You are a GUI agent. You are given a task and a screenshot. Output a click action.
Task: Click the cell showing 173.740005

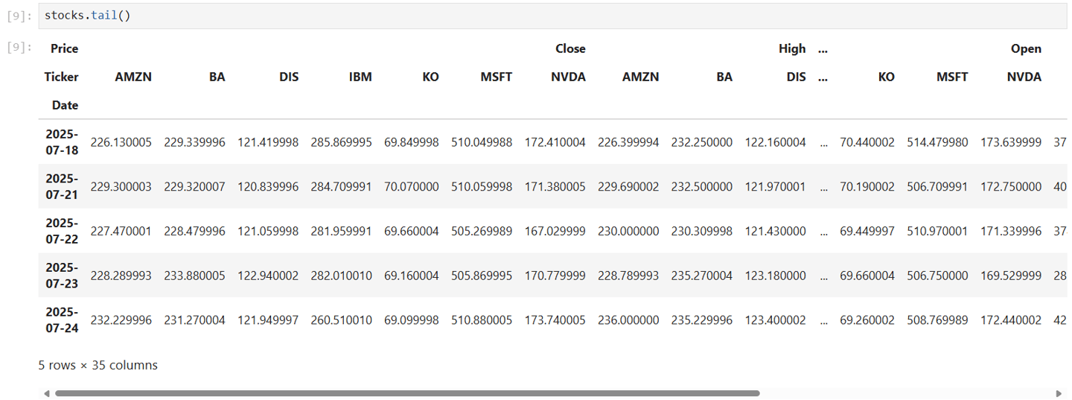(555, 320)
